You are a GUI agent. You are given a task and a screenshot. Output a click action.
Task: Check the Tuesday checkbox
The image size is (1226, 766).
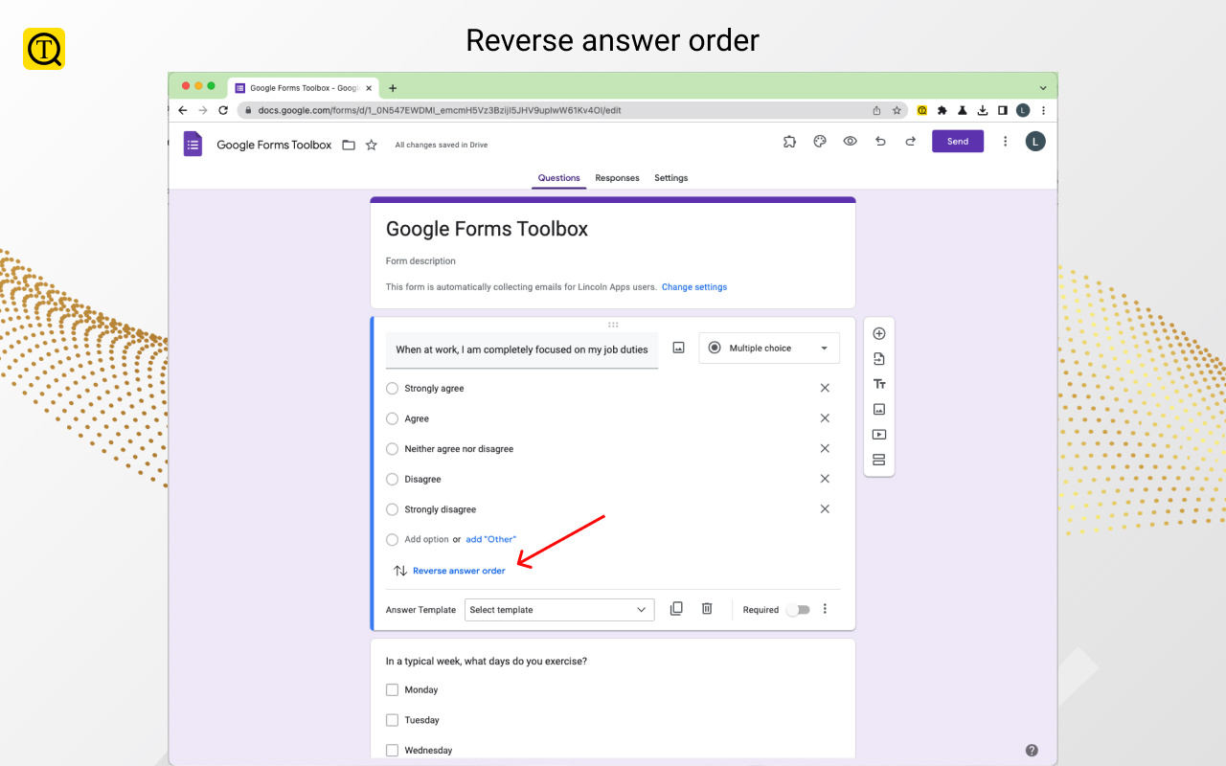[392, 720]
